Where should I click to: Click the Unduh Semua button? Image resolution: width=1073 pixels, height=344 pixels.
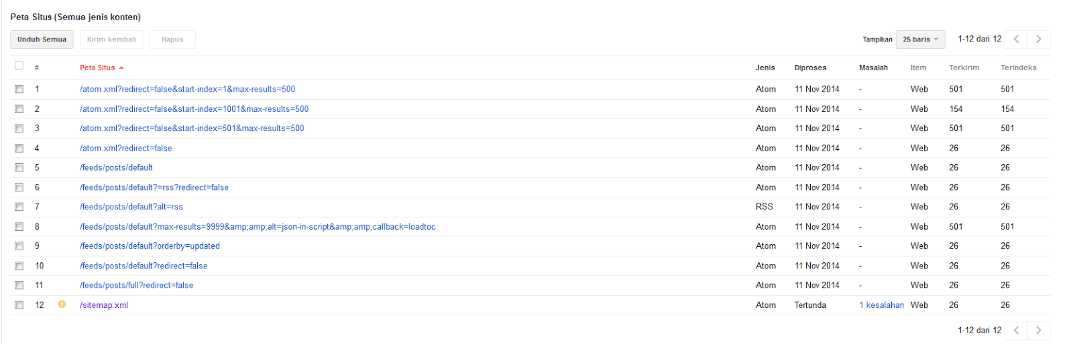[x=42, y=39]
